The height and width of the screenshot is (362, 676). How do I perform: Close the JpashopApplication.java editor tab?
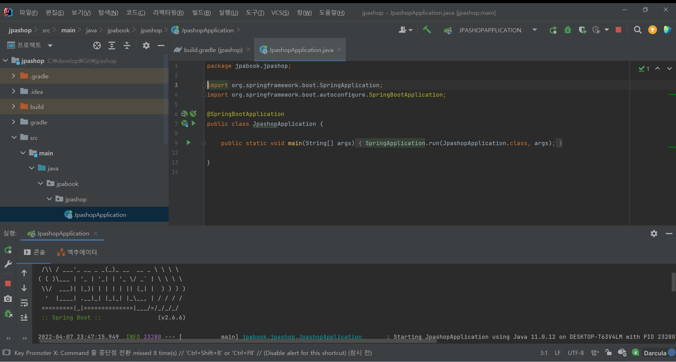(x=339, y=50)
